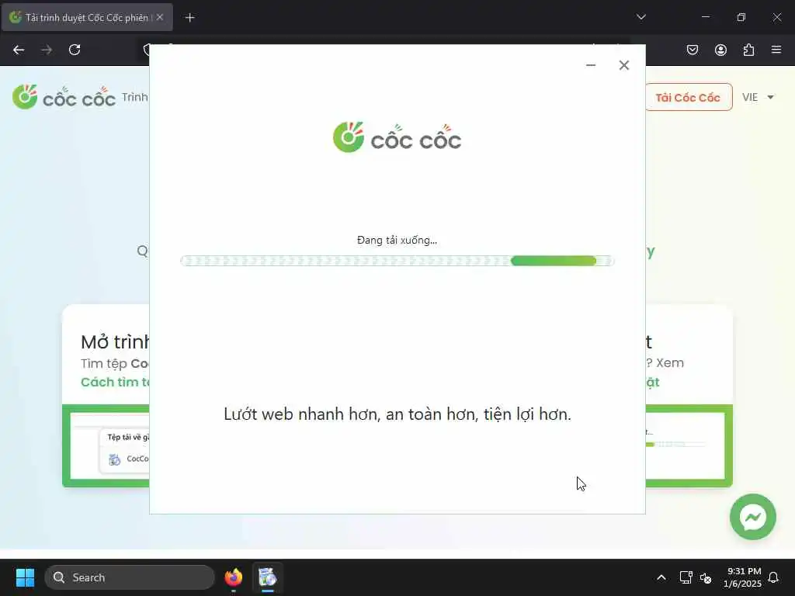Open the Messenger chat bubble
795x596 pixels.
[x=753, y=517]
